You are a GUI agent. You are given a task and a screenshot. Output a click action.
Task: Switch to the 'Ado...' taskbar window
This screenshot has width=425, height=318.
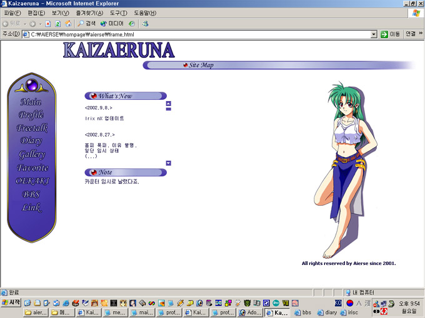(x=251, y=312)
